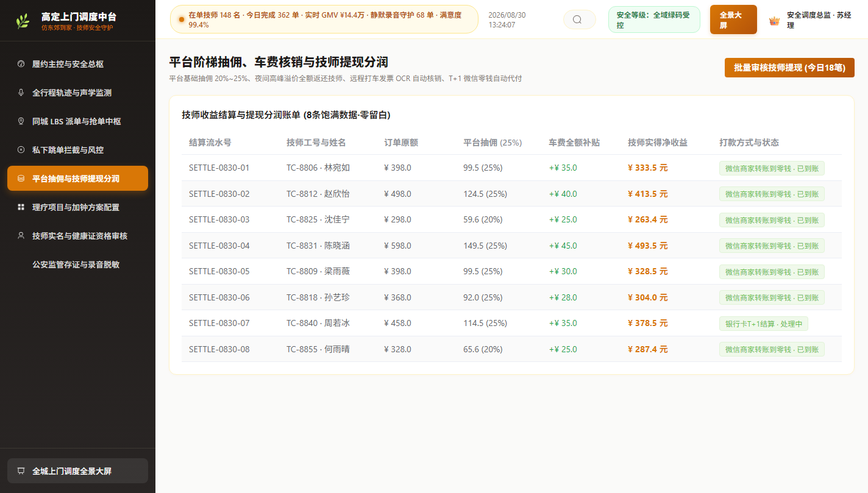Viewport: 868px width, 493px height.
Task: Click the 技师工号与姓名 column header
Action: tap(316, 143)
